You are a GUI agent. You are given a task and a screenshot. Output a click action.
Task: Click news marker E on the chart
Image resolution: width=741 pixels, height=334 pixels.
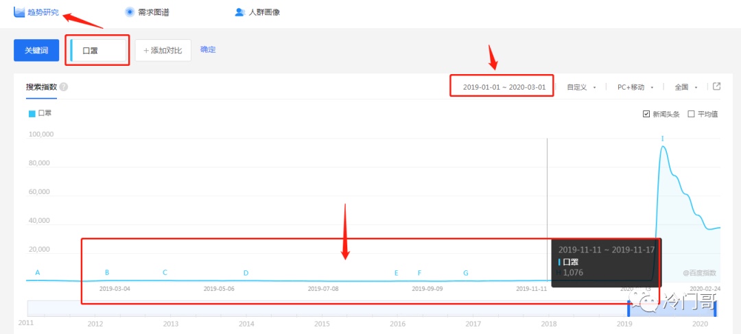pos(397,273)
